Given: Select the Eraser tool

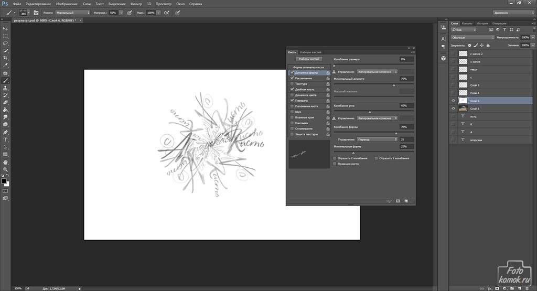Looking at the screenshot, I should coord(5,102).
